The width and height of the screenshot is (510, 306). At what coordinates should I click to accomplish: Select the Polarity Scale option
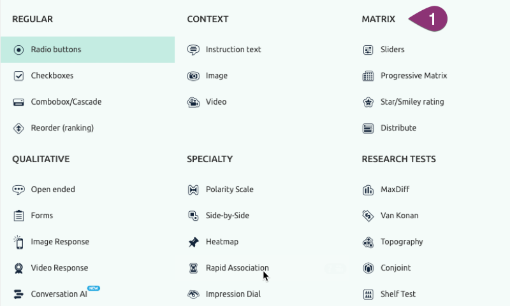(229, 190)
